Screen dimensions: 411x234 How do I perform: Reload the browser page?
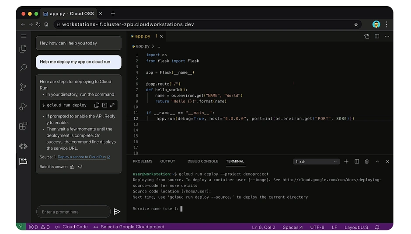click(38, 24)
